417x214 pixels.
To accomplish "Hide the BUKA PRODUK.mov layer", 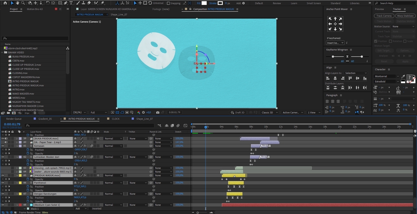I will click(3, 138).
